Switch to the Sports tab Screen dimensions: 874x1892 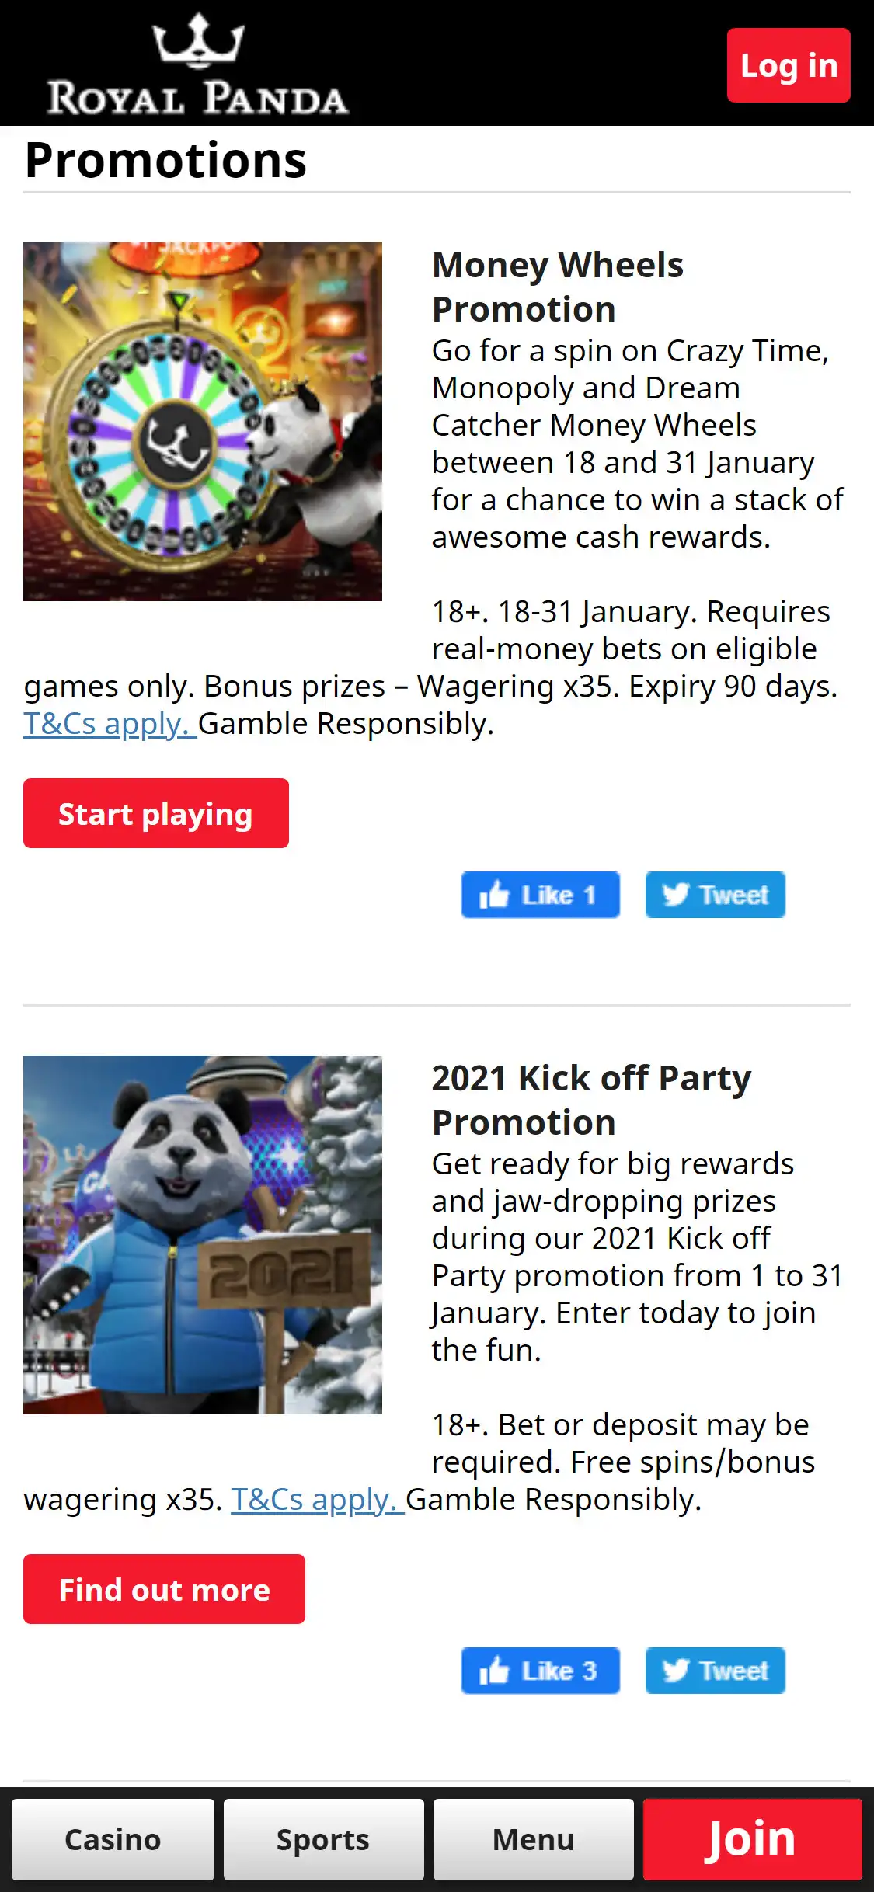(323, 1839)
